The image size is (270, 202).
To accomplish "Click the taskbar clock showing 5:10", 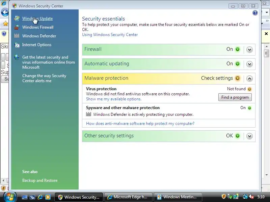I will click(261, 197).
